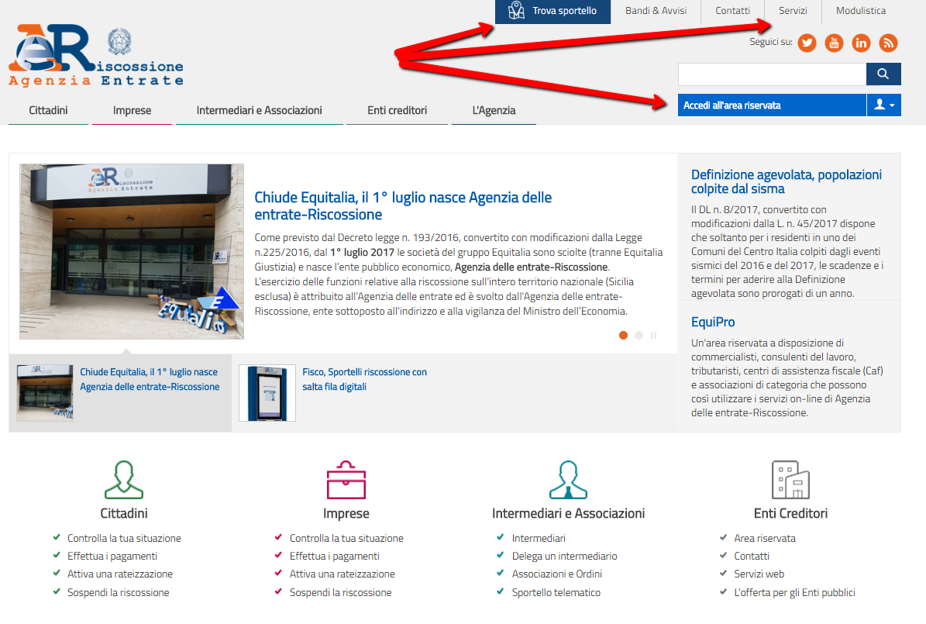Open the EquiPro link
This screenshot has height=624, width=926.
click(713, 322)
